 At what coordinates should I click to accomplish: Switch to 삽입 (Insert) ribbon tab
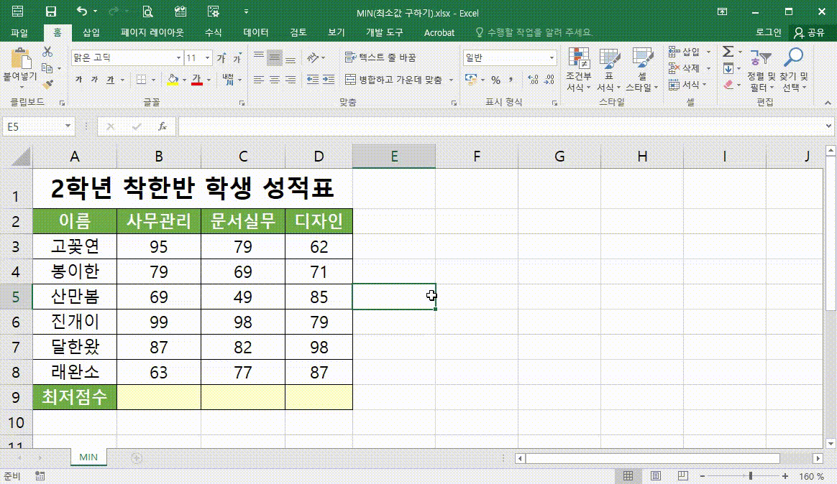(91, 32)
